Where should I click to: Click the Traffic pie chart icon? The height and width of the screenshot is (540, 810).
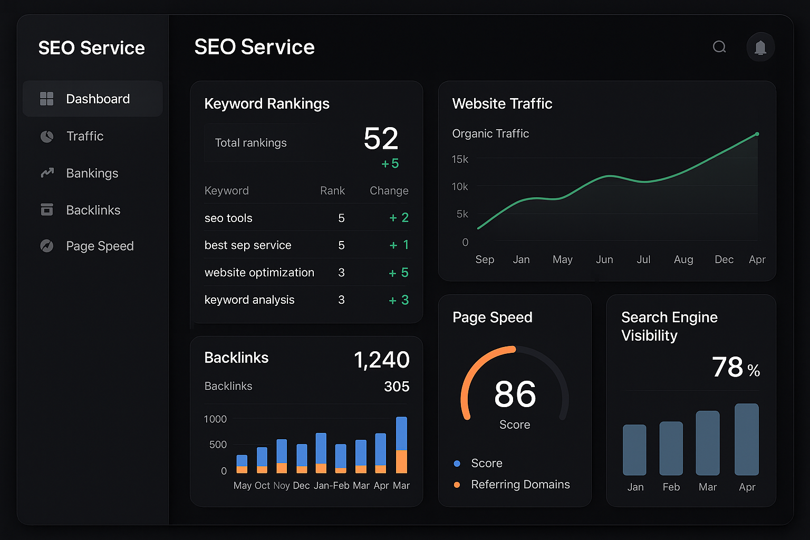[x=47, y=137]
